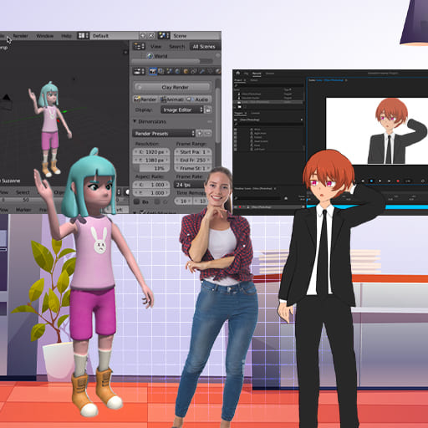
Task: Toggle the Anti-Aliasing checkbox
Action: pos(143,212)
